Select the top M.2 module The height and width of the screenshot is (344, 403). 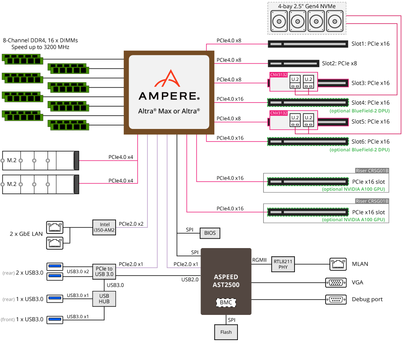coord(41,160)
